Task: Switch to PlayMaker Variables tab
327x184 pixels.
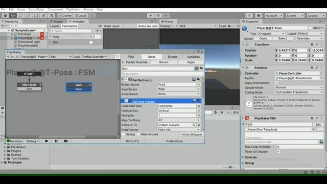Action: [193, 57]
